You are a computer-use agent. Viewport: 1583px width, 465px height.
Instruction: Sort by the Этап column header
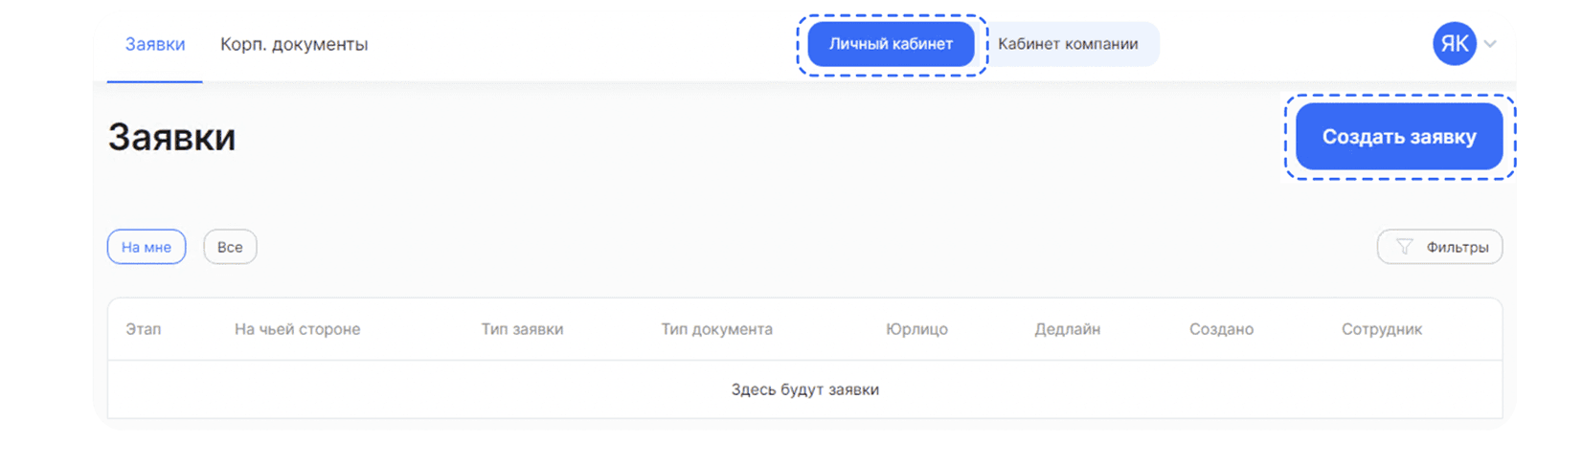(x=144, y=329)
